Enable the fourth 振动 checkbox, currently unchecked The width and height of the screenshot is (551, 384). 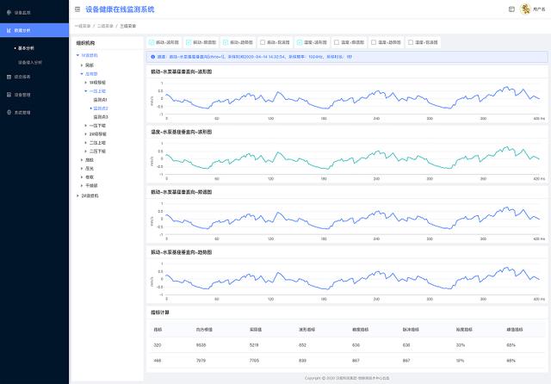point(263,42)
